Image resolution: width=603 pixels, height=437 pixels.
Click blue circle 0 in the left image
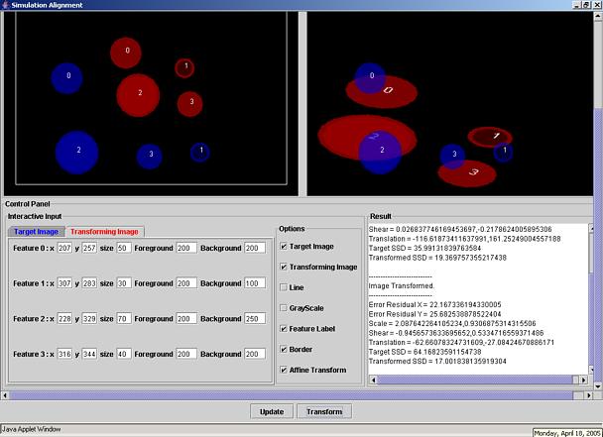[67, 75]
